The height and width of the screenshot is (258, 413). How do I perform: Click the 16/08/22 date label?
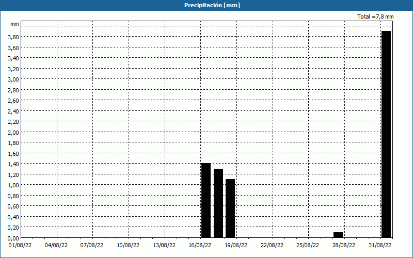tap(200, 246)
